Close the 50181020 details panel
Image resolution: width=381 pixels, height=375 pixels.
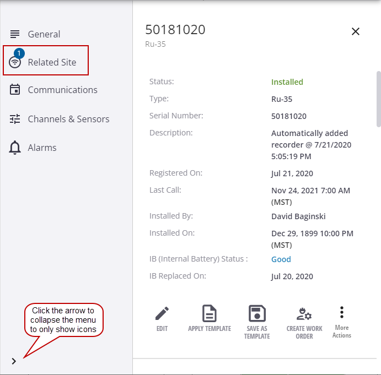click(356, 31)
